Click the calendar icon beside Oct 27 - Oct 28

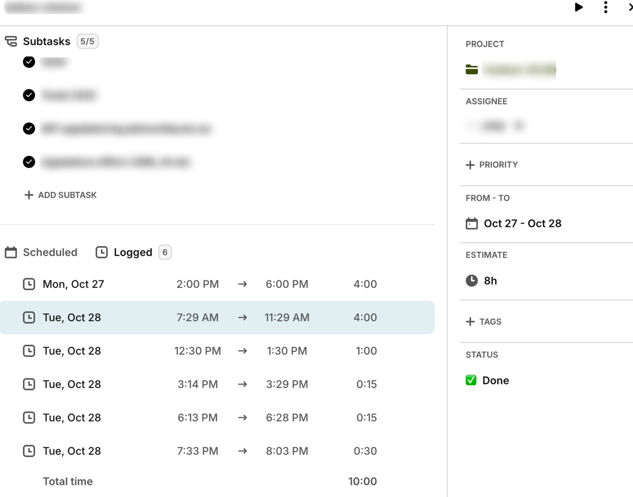pyautogui.click(x=471, y=224)
